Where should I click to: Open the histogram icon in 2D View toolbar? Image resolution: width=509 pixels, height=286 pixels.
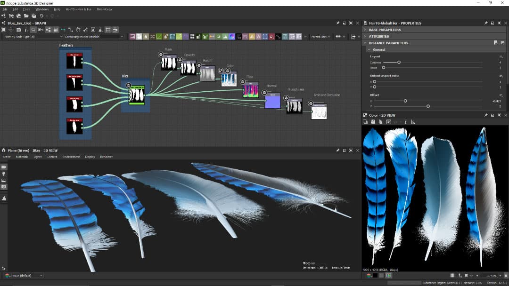coord(413,122)
